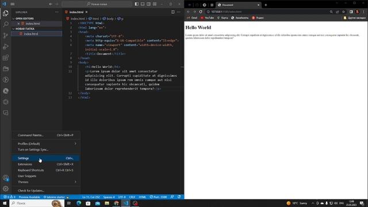
Task: Open the Windows Start menu
Action: coord(5,203)
